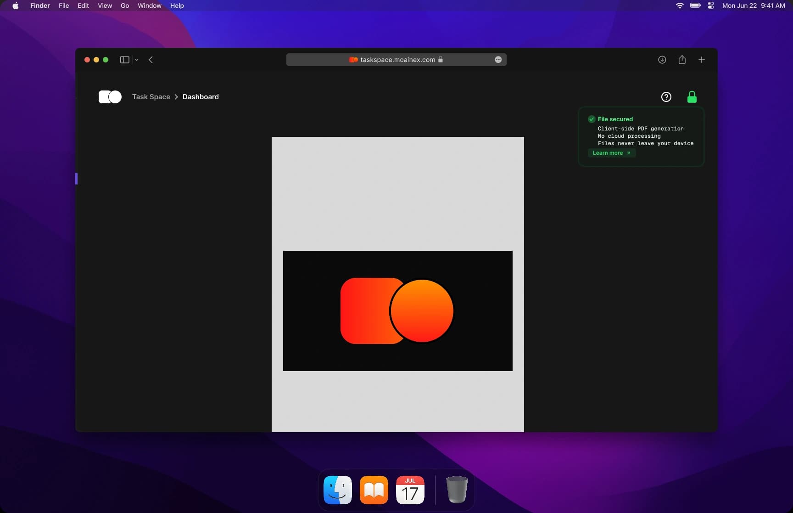Viewport: 793px width, 513px height.
Task: Select the Dashboard breadcrumb
Action: [x=201, y=97]
